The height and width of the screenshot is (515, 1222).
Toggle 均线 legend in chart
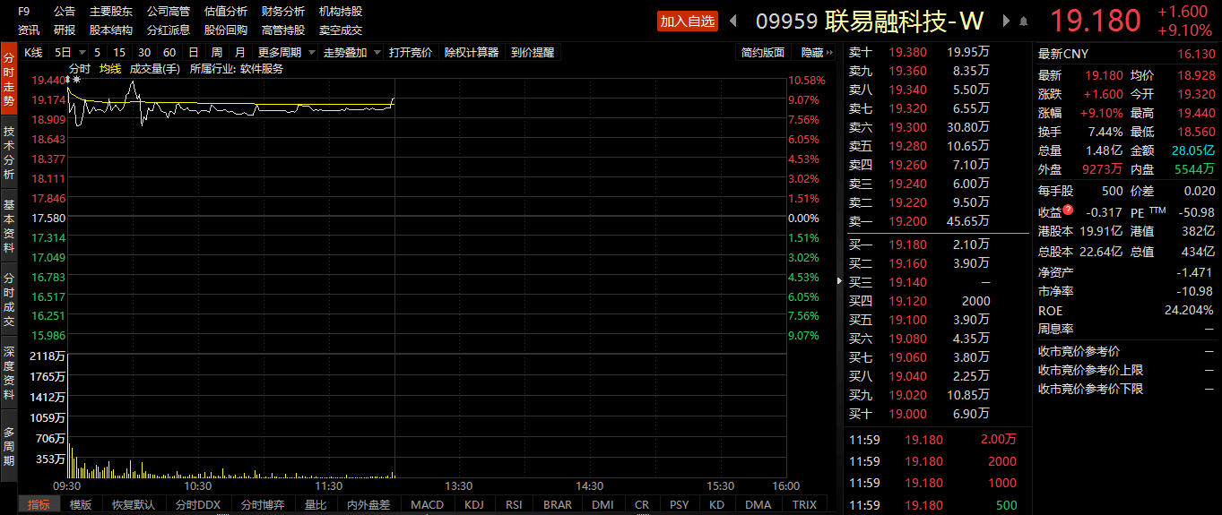pyautogui.click(x=110, y=69)
